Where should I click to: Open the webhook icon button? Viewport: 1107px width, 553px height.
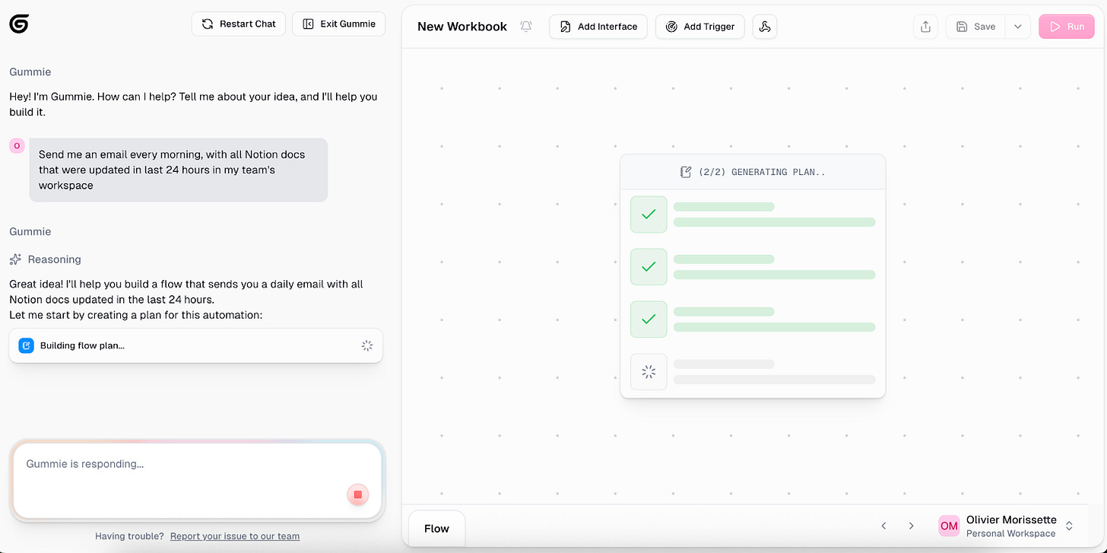click(x=765, y=27)
